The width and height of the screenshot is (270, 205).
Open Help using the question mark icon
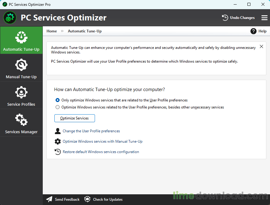pos(253,31)
